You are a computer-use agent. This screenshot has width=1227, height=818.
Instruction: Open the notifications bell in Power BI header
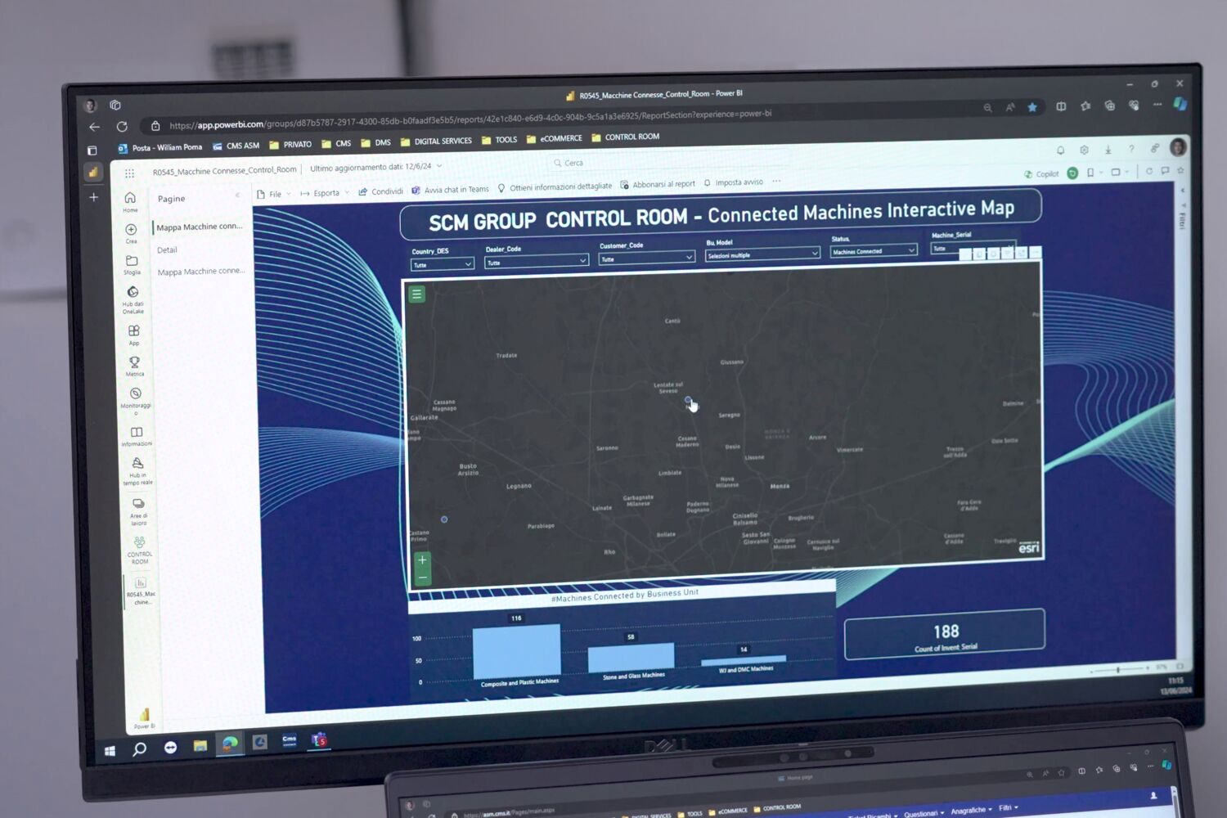pyautogui.click(x=1060, y=151)
